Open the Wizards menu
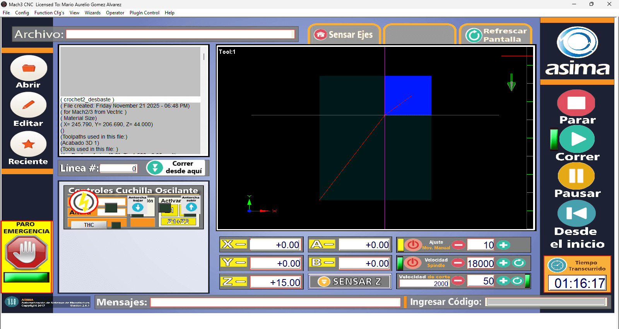619x329 pixels. [x=92, y=13]
